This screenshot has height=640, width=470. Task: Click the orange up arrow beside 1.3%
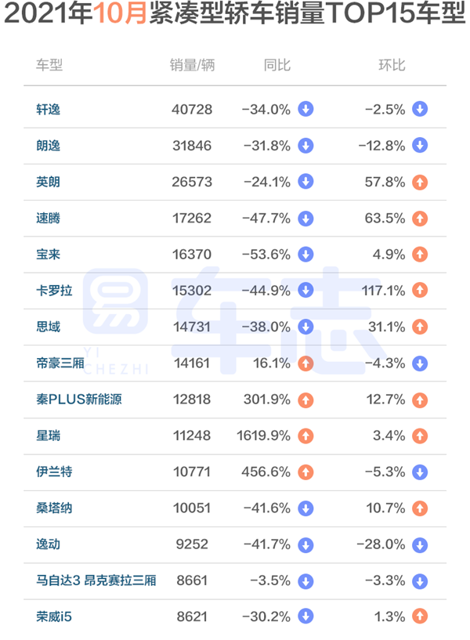tap(420, 616)
